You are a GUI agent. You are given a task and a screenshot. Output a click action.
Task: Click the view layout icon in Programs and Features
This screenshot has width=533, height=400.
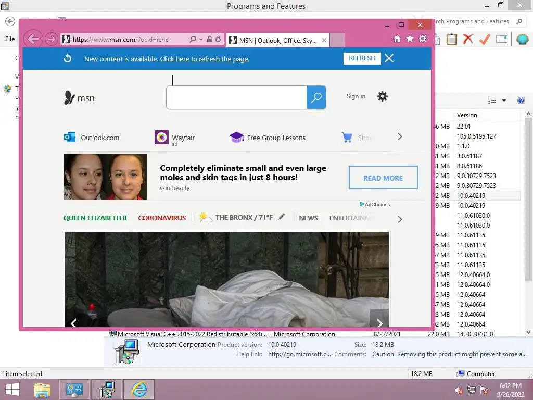pyautogui.click(x=491, y=101)
